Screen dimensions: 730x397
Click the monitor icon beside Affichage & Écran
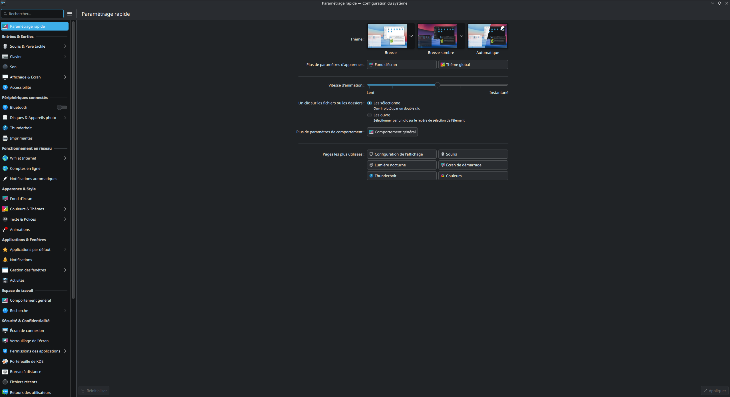click(5, 77)
